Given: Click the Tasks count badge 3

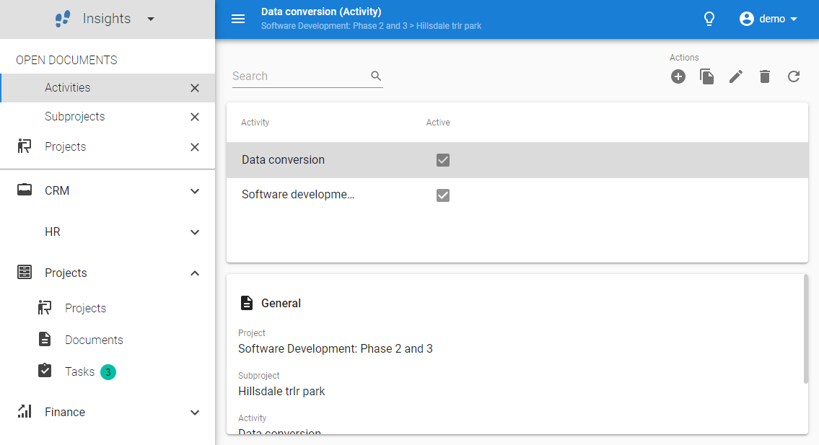Looking at the screenshot, I should point(108,372).
